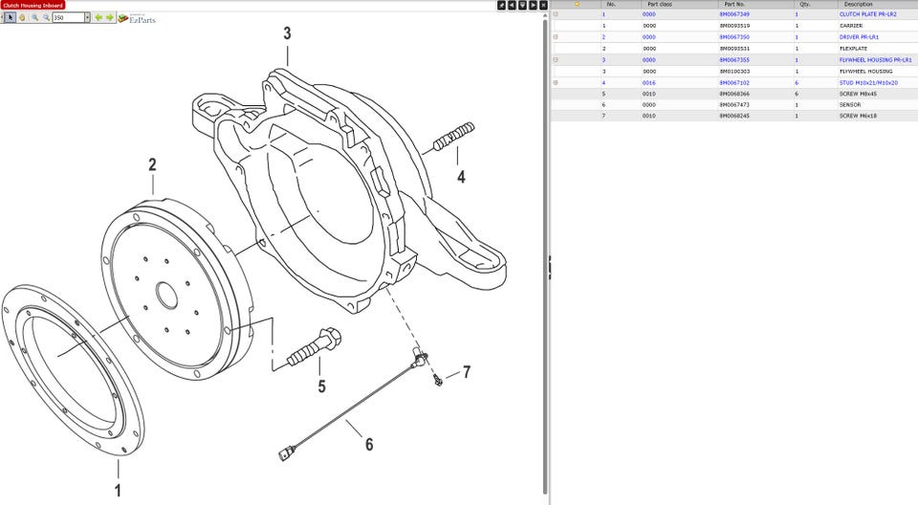Click part number 8M0068366
This screenshot has width=918, height=505.
coord(734,94)
